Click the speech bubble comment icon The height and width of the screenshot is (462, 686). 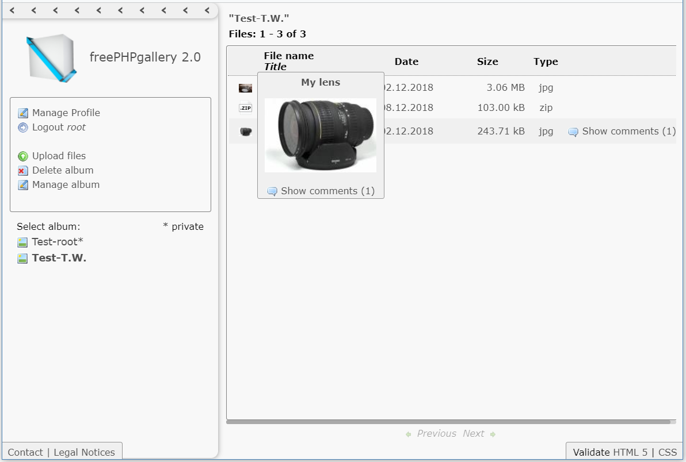[x=573, y=132]
